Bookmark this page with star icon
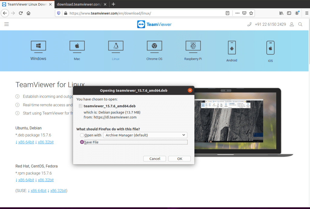Screen dimensions: 310x209 [x=251, y=13]
